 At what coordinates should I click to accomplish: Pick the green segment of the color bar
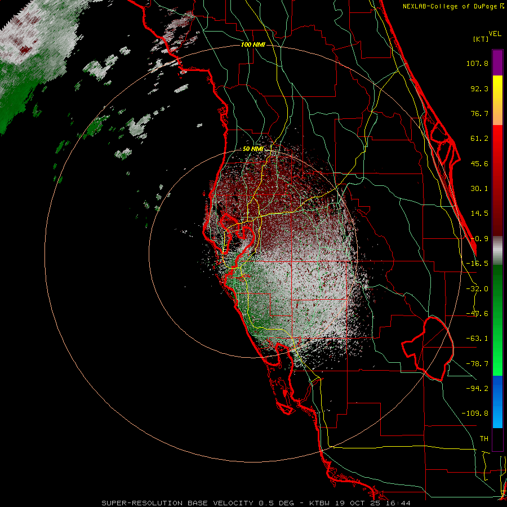[497, 320]
